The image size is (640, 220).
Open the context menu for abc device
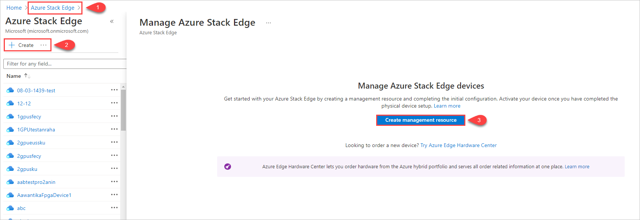point(114,208)
